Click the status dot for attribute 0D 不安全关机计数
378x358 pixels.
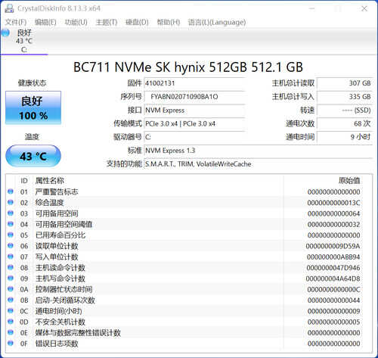[x=11, y=322]
